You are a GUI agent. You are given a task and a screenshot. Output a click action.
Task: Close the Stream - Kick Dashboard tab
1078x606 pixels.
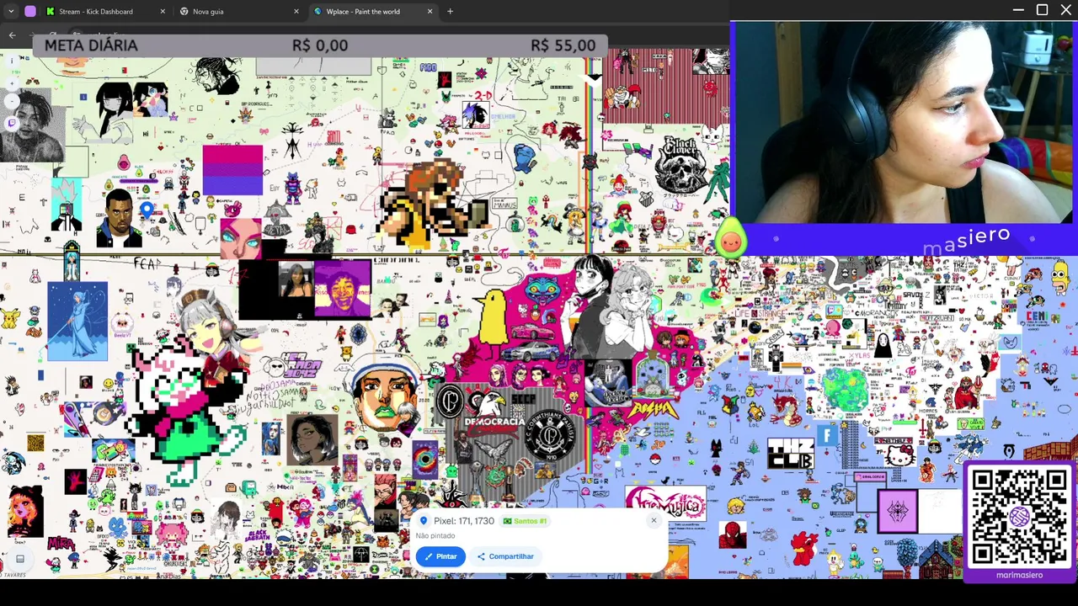point(163,12)
